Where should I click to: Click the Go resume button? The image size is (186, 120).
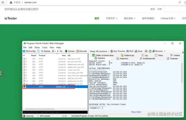[60, 51]
